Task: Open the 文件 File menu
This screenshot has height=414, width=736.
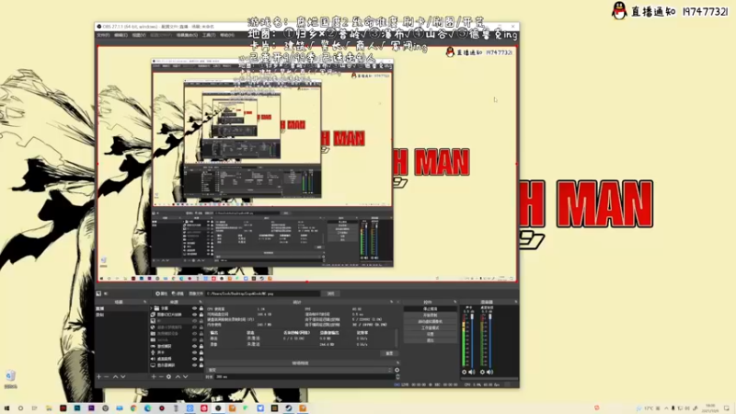Action: (103, 35)
